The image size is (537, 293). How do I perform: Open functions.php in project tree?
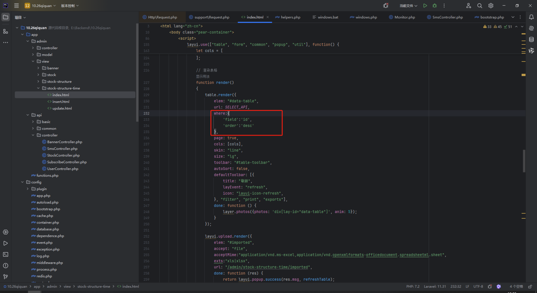[x=47, y=175]
